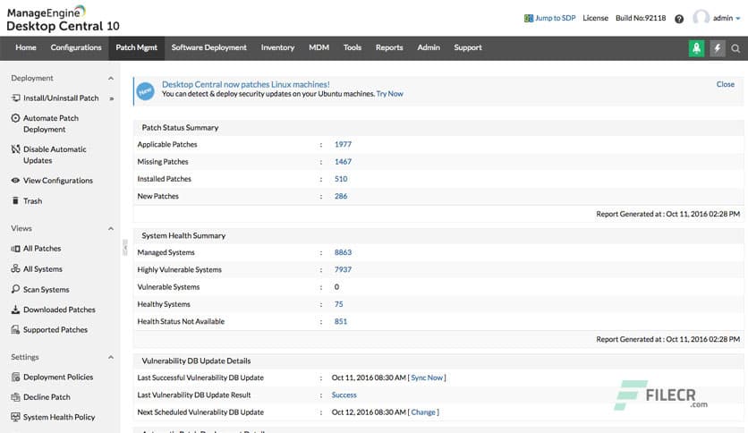Click the Deployment Policies icon
The height and width of the screenshot is (433, 748).
click(x=15, y=377)
